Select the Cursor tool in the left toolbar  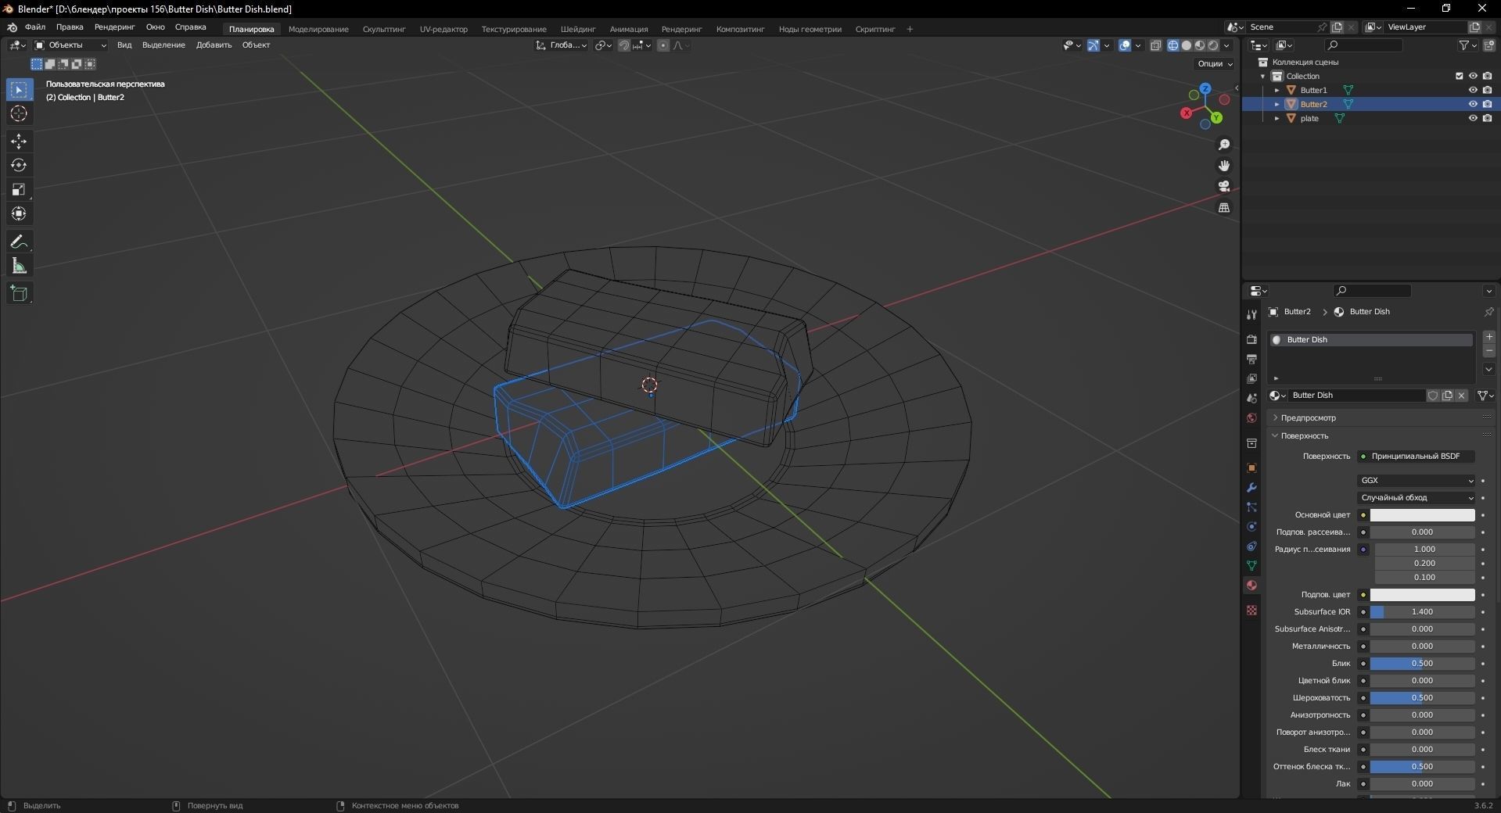click(19, 114)
